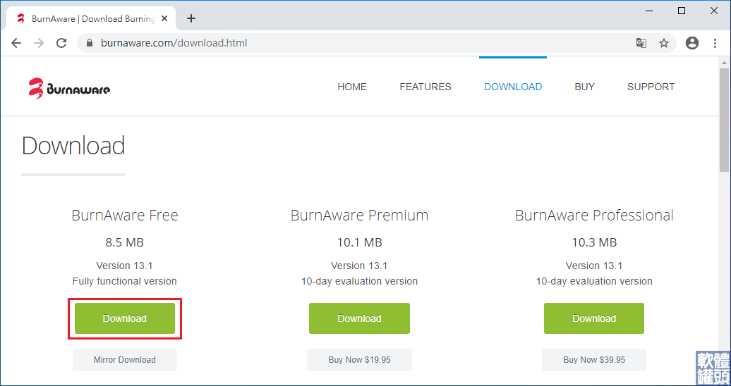Bookmark this page with the star icon

tap(664, 43)
